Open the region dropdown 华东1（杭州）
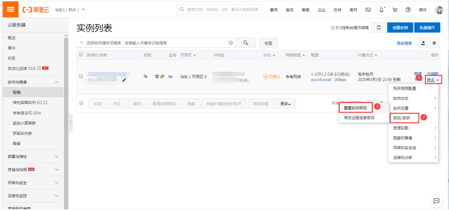This screenshot has height=210, width=449. click(70, 10)
